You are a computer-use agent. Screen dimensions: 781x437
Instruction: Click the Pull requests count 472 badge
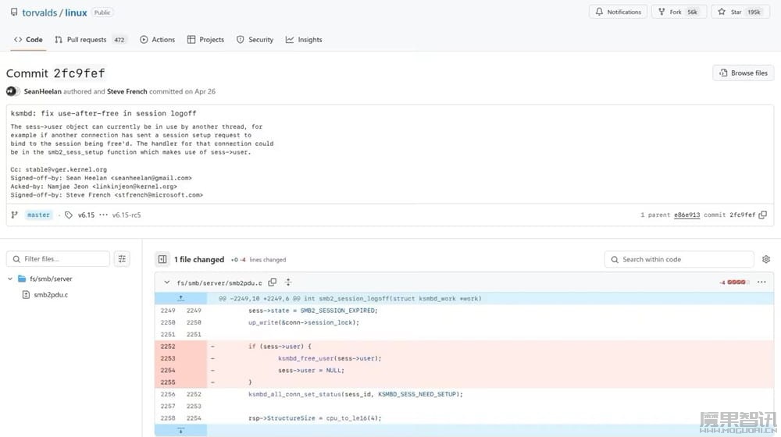[119, 40]
